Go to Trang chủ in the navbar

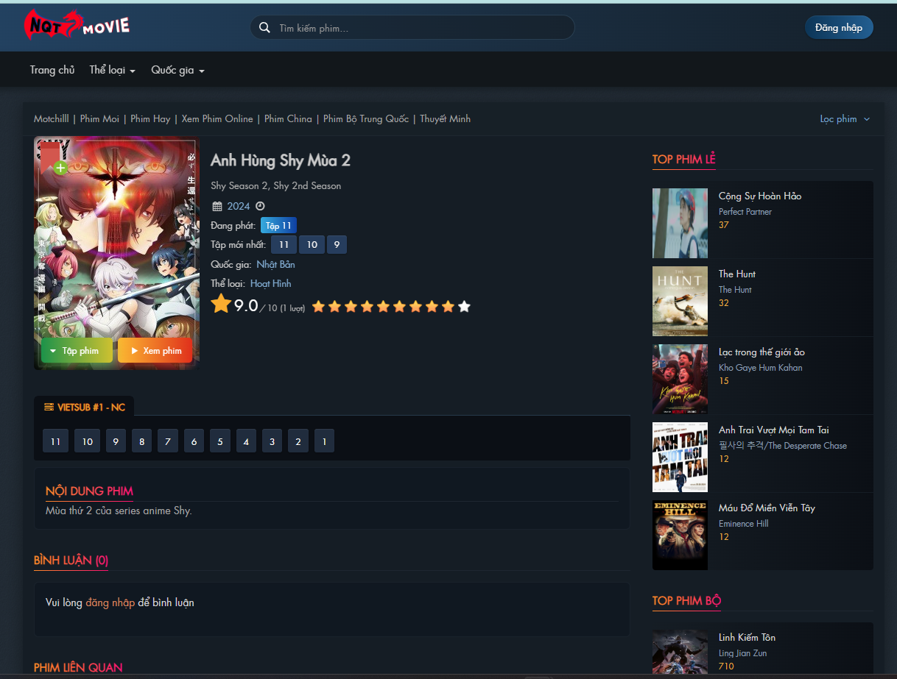tap(52, 71)
